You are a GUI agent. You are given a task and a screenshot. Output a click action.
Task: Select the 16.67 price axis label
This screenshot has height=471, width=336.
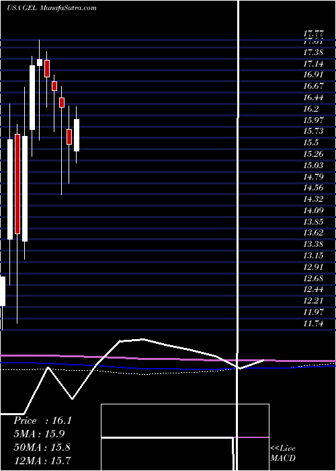313,86
